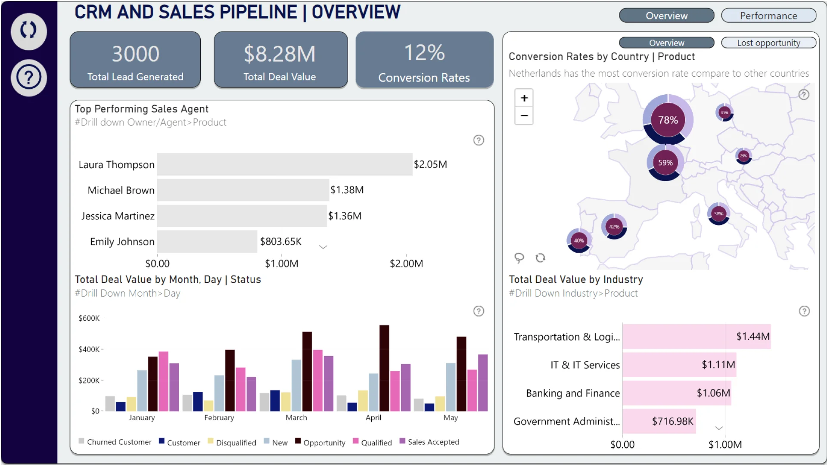Image resolution: width=827 pixels, height=465 pixels.
Task: Click the March Opportunity bar
Action: click(307, 372)
